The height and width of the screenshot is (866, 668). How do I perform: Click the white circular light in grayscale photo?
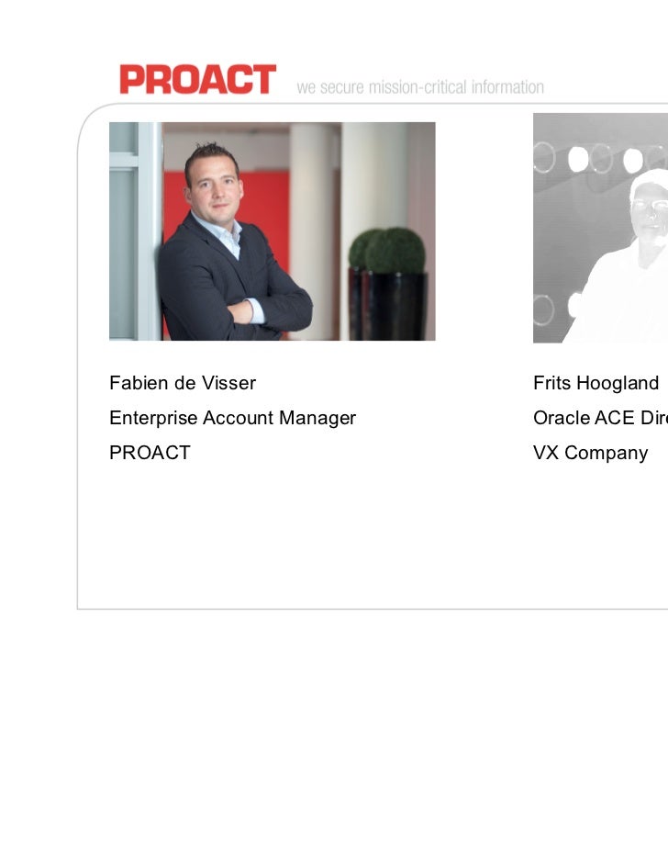(x=578, y=159)
